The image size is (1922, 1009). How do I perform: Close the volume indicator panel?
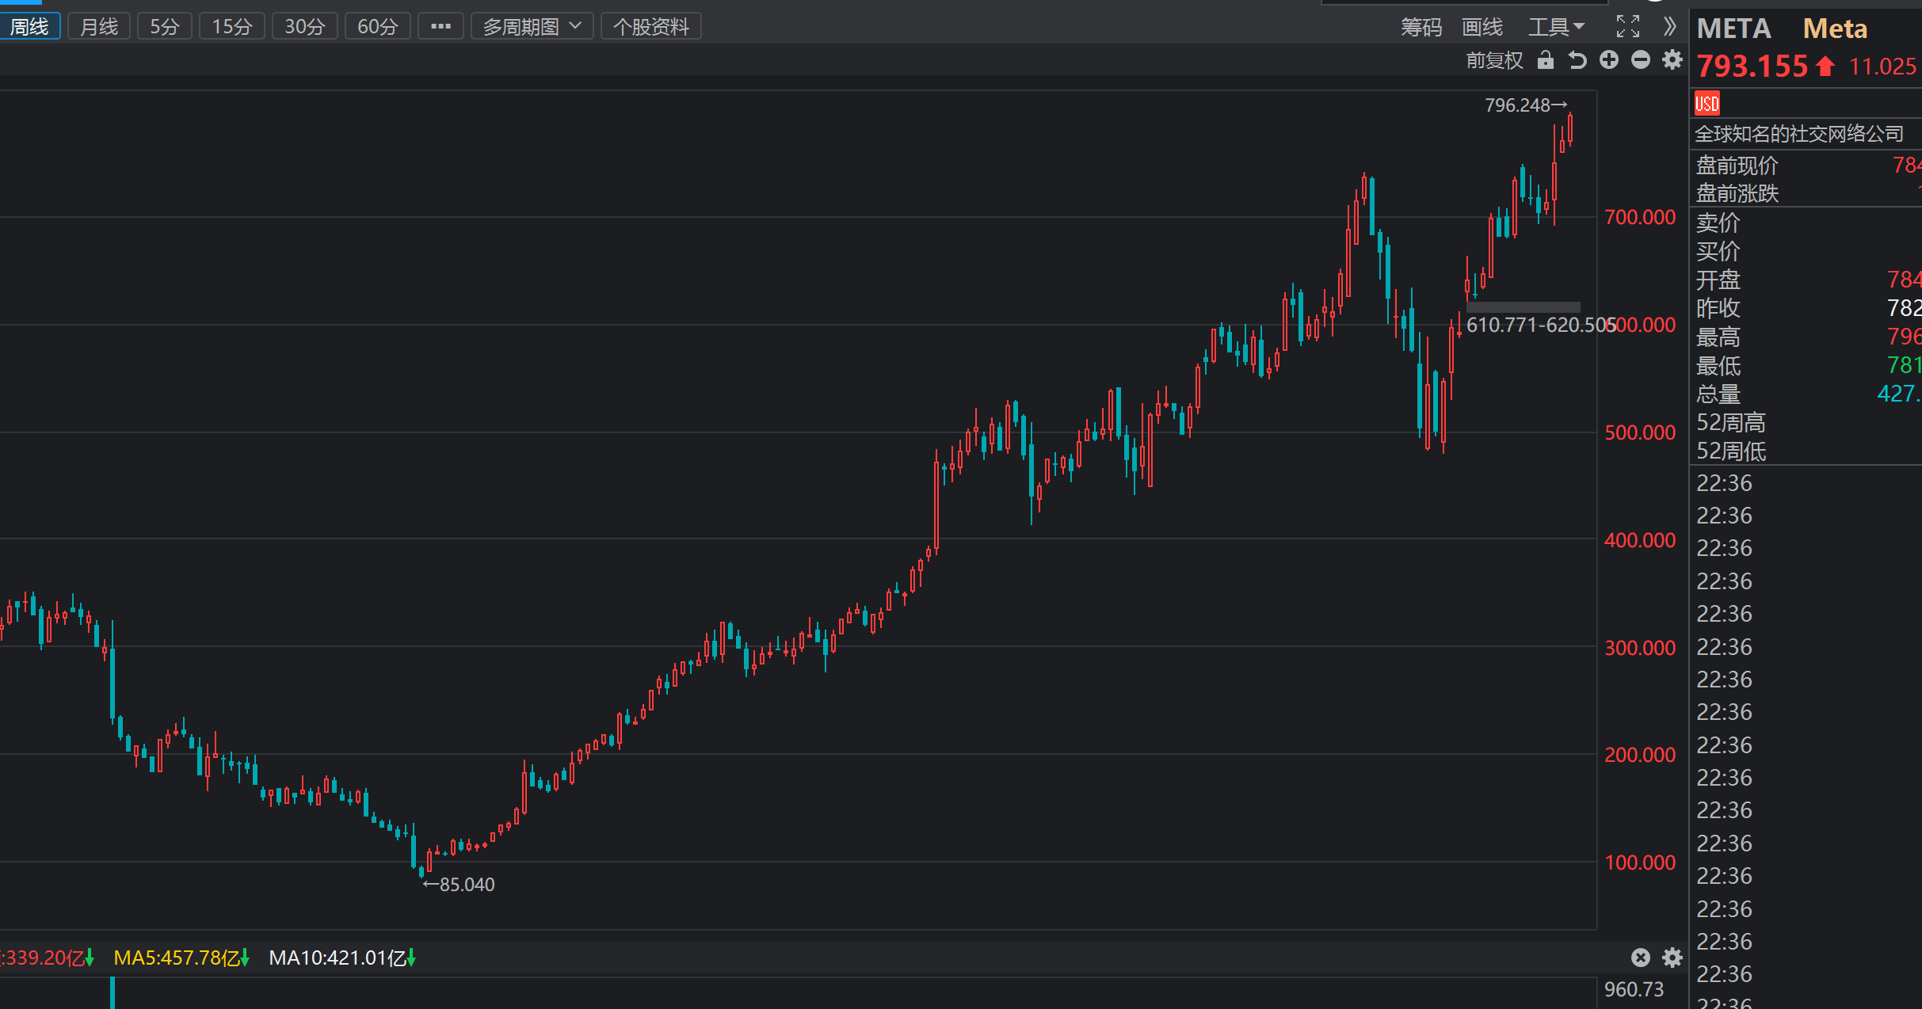[1641, 958]
